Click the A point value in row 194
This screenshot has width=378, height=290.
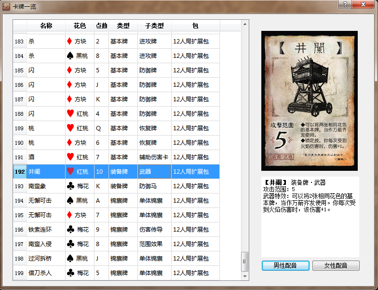coord(98,201)
